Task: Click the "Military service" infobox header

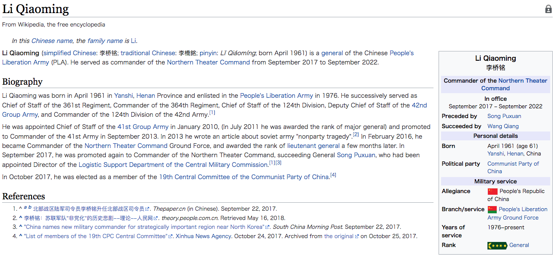Action: point(495,182)
